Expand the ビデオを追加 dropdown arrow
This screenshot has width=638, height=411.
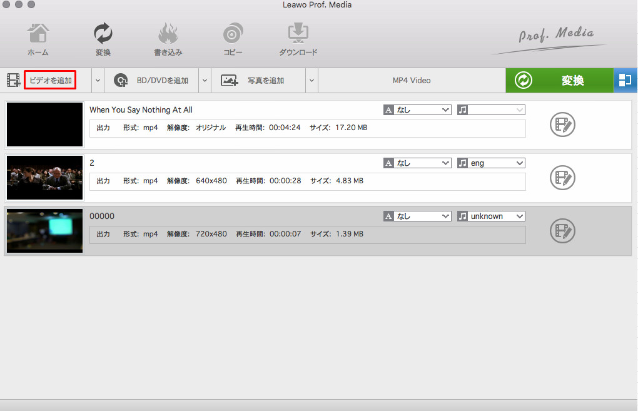point(97,81)
